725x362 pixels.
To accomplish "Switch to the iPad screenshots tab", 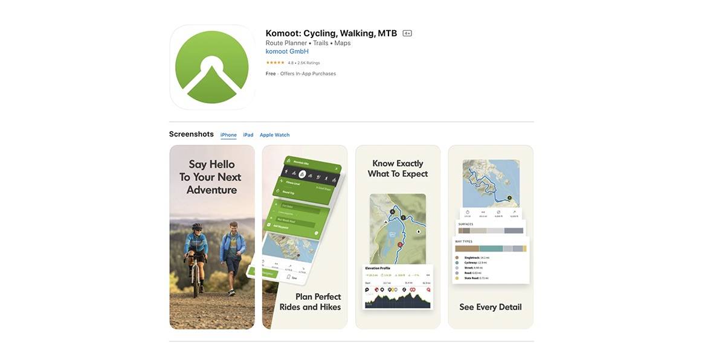I will click(x=248, y=135).
